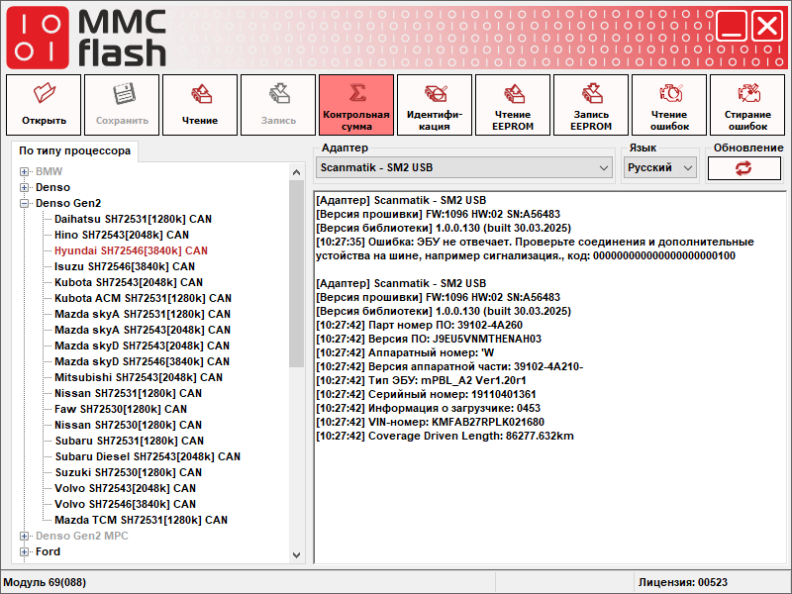This screenshot has width=792, height=594.
Task: Select Mitsubishi SH72543[2048k] CAN
Action: 139,377
